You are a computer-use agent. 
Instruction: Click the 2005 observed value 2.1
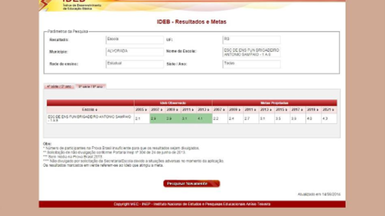coord(141,119)
